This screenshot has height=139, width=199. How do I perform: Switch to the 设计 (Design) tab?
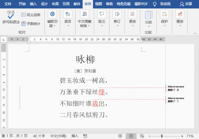click(44, 4)
